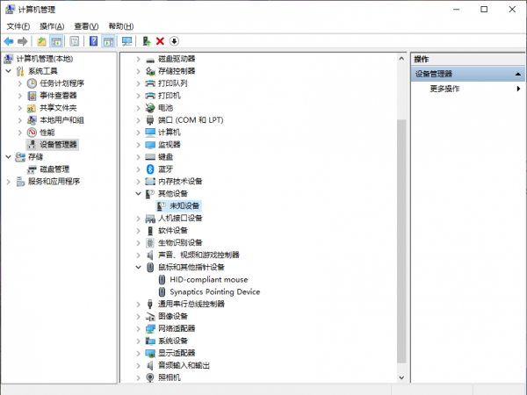
Task: Click the back arrow in the toolbar
Action: click(9, 41)
